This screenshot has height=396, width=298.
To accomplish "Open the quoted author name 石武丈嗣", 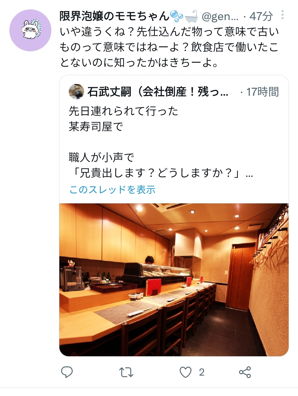I will point(109,92).
